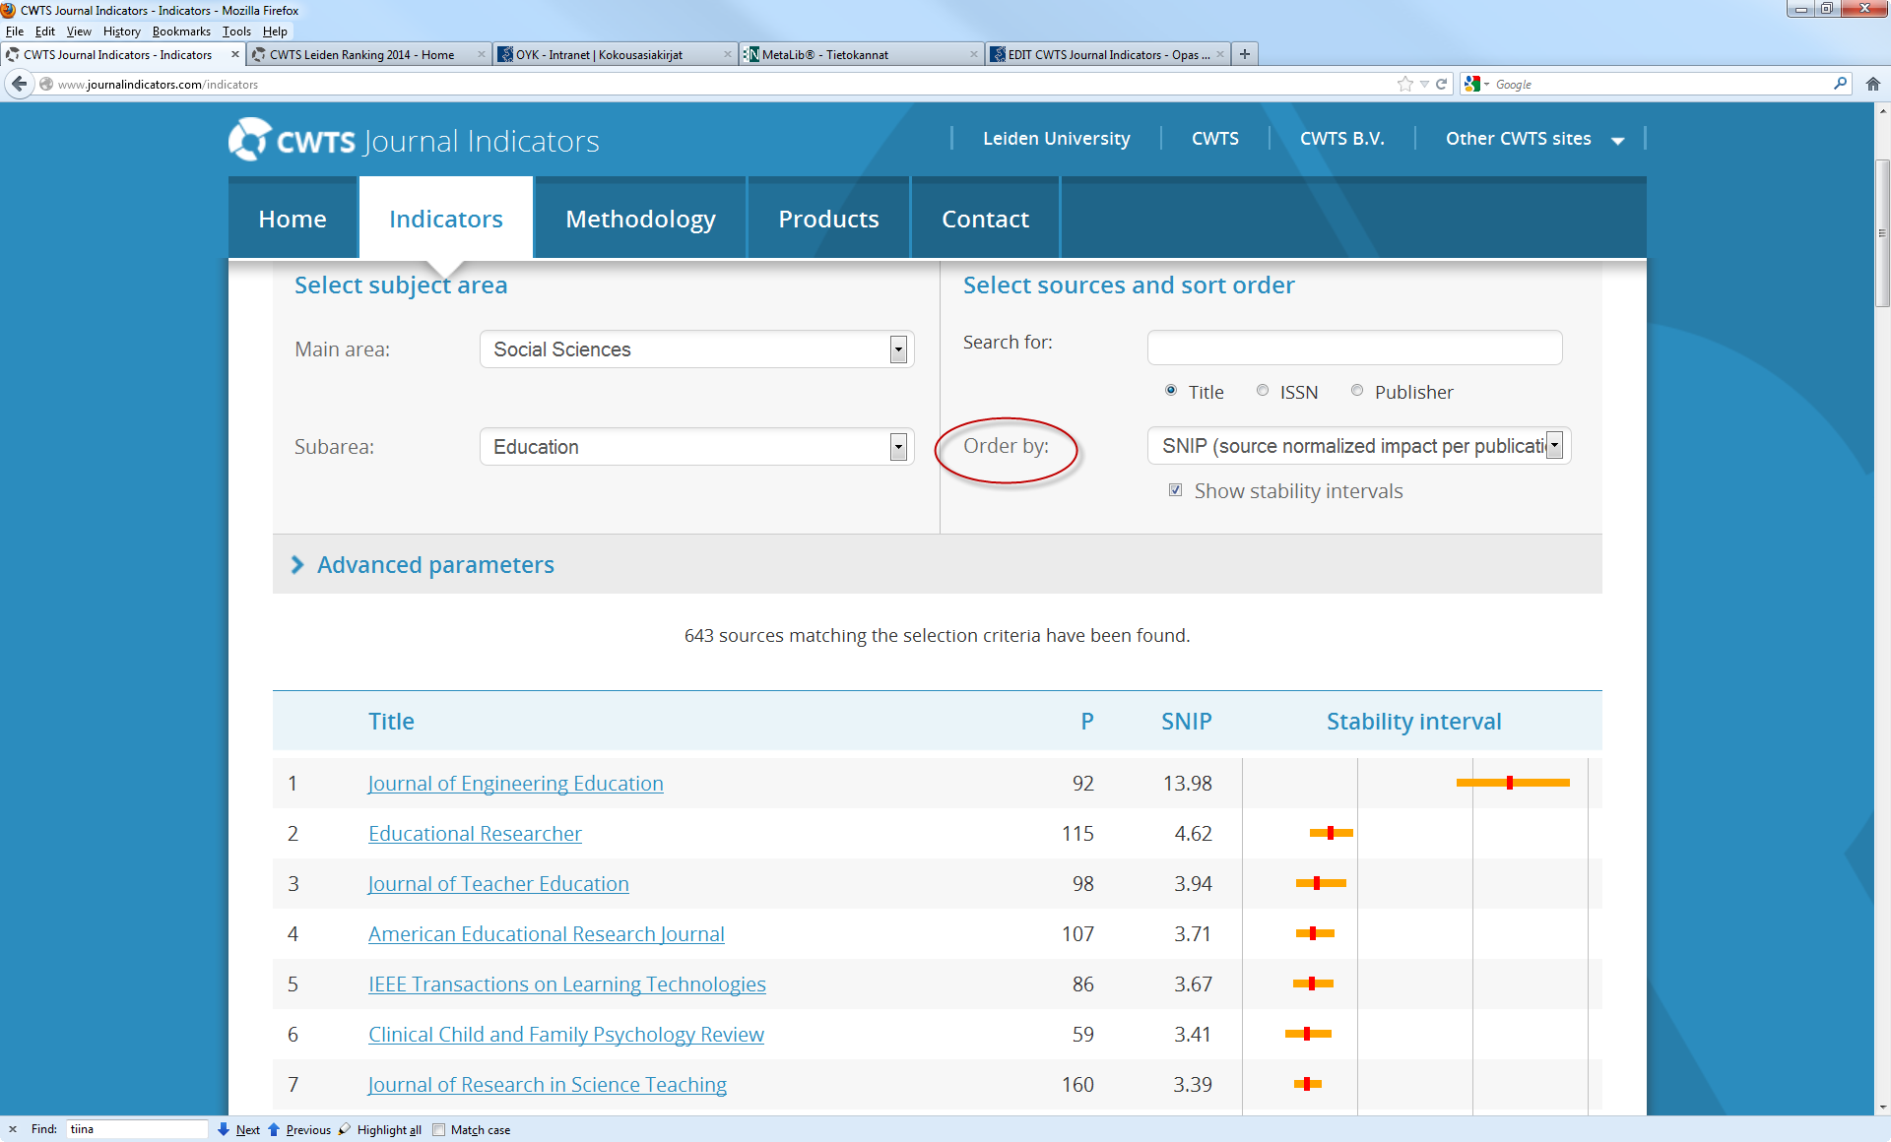Open the Bookmarks menu
The image size is (1891, 1142).
[180, 32]
